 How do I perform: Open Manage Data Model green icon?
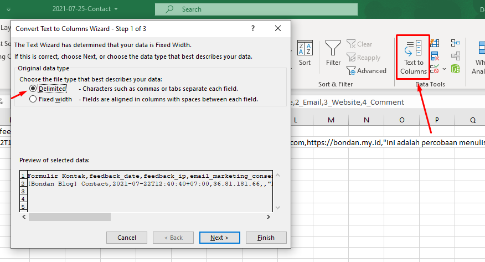click(455, 69)
